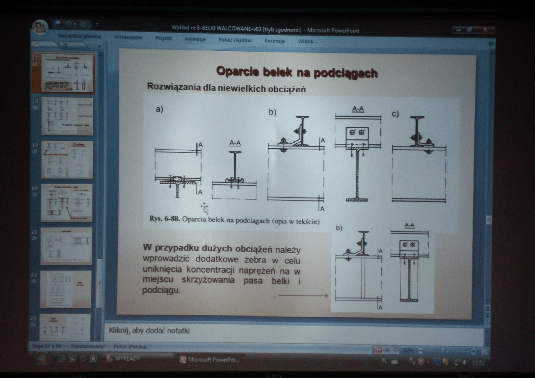
Task: Close the slide thumbnails pane
Action: 99,46
